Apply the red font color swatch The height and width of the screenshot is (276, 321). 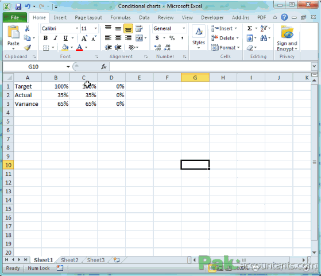tap(79, 47)
